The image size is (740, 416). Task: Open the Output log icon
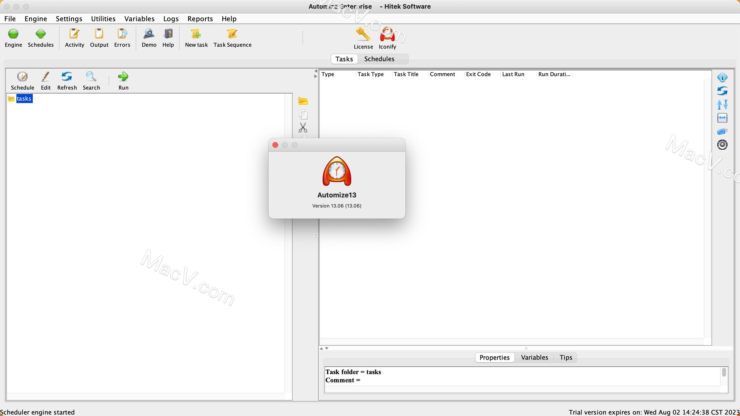tap(99, 38)
